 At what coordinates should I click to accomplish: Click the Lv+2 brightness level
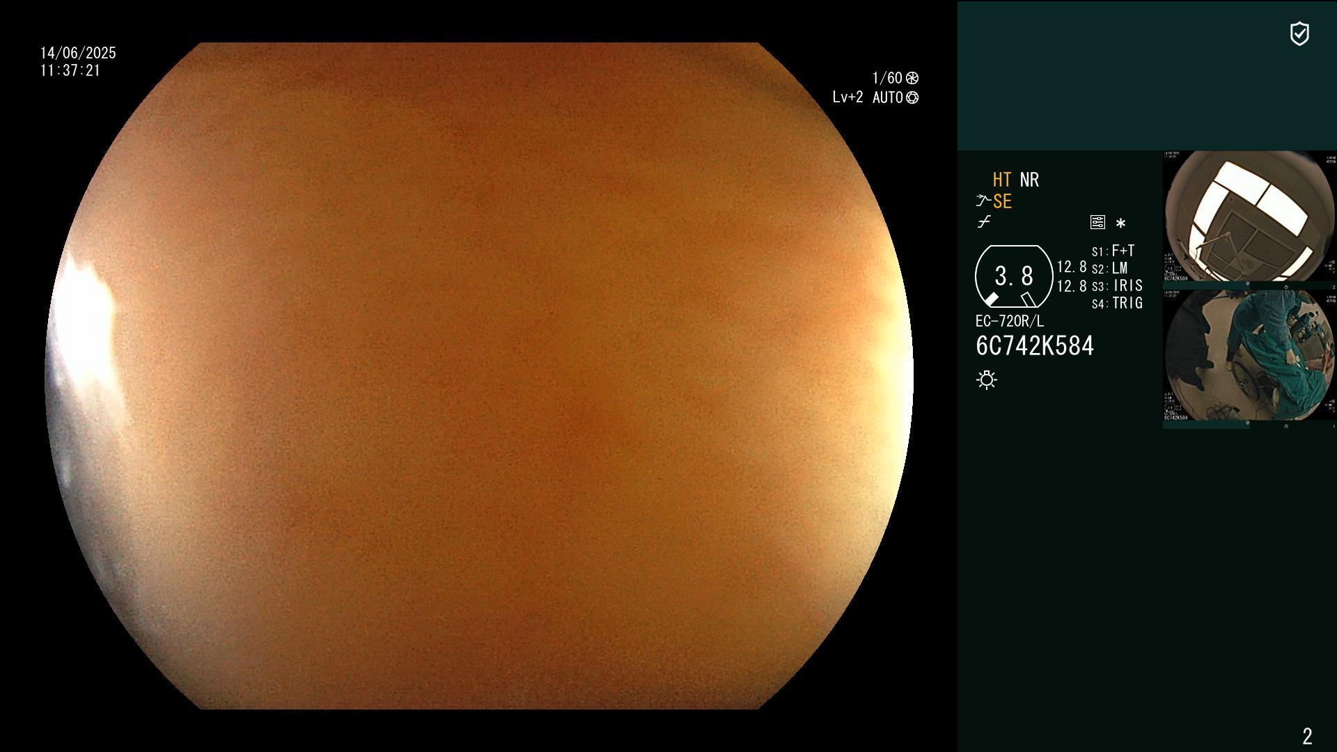pyautogui.click(x=847, y=97)
